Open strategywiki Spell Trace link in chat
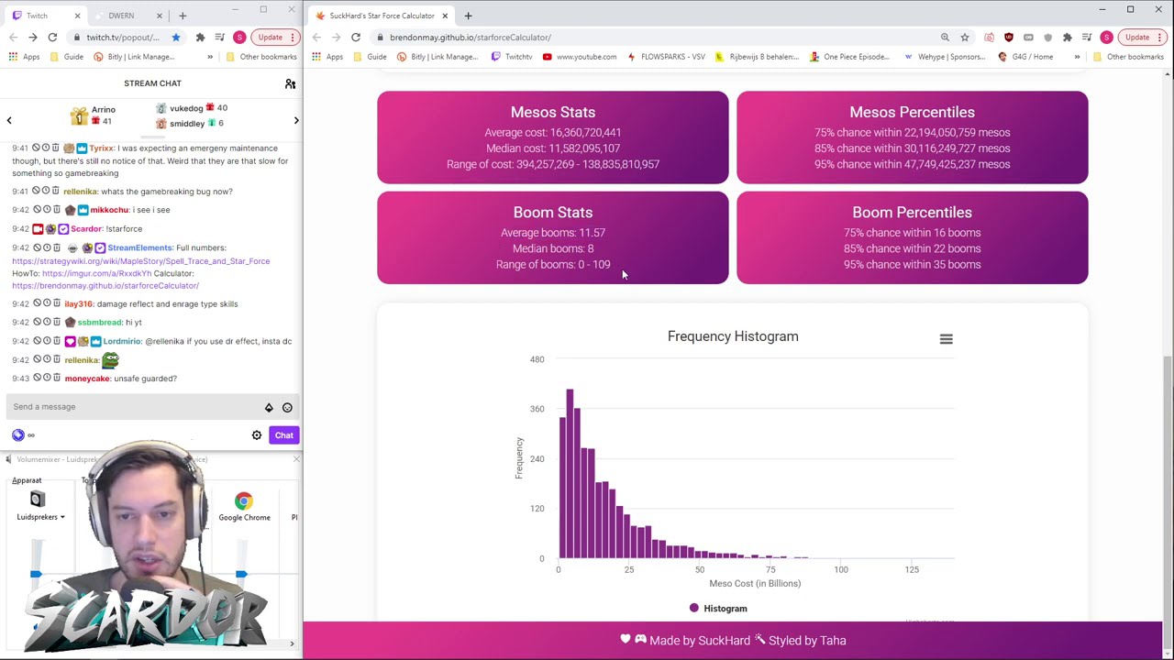This screenshot has width=1174, height=660. 141,261
